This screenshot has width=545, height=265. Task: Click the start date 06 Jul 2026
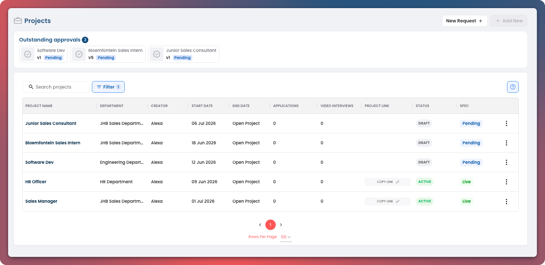[204, 123]
